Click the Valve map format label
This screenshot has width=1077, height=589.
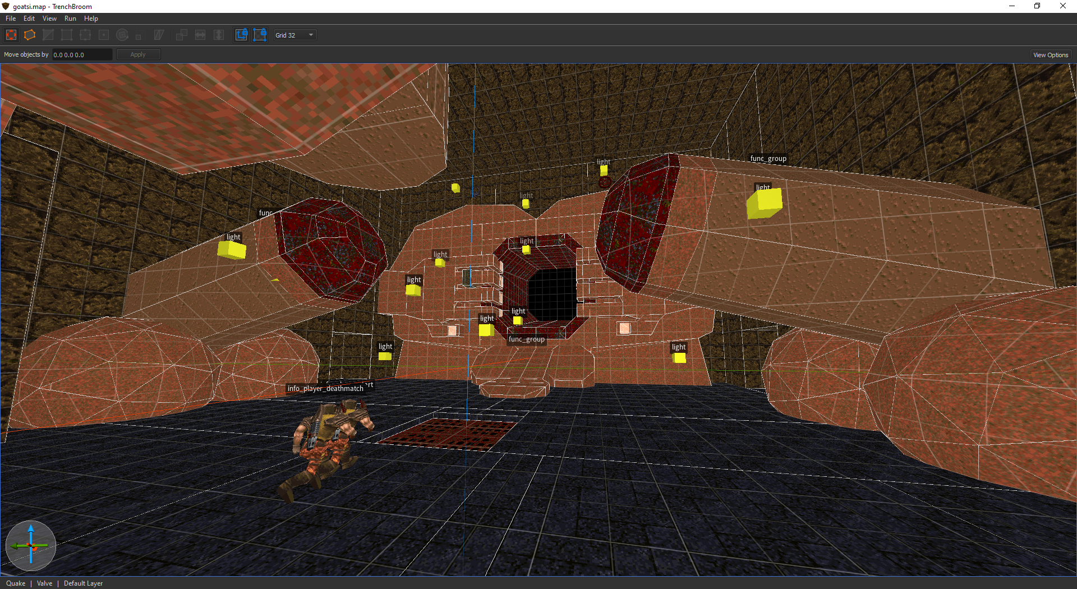click(44, 583)
